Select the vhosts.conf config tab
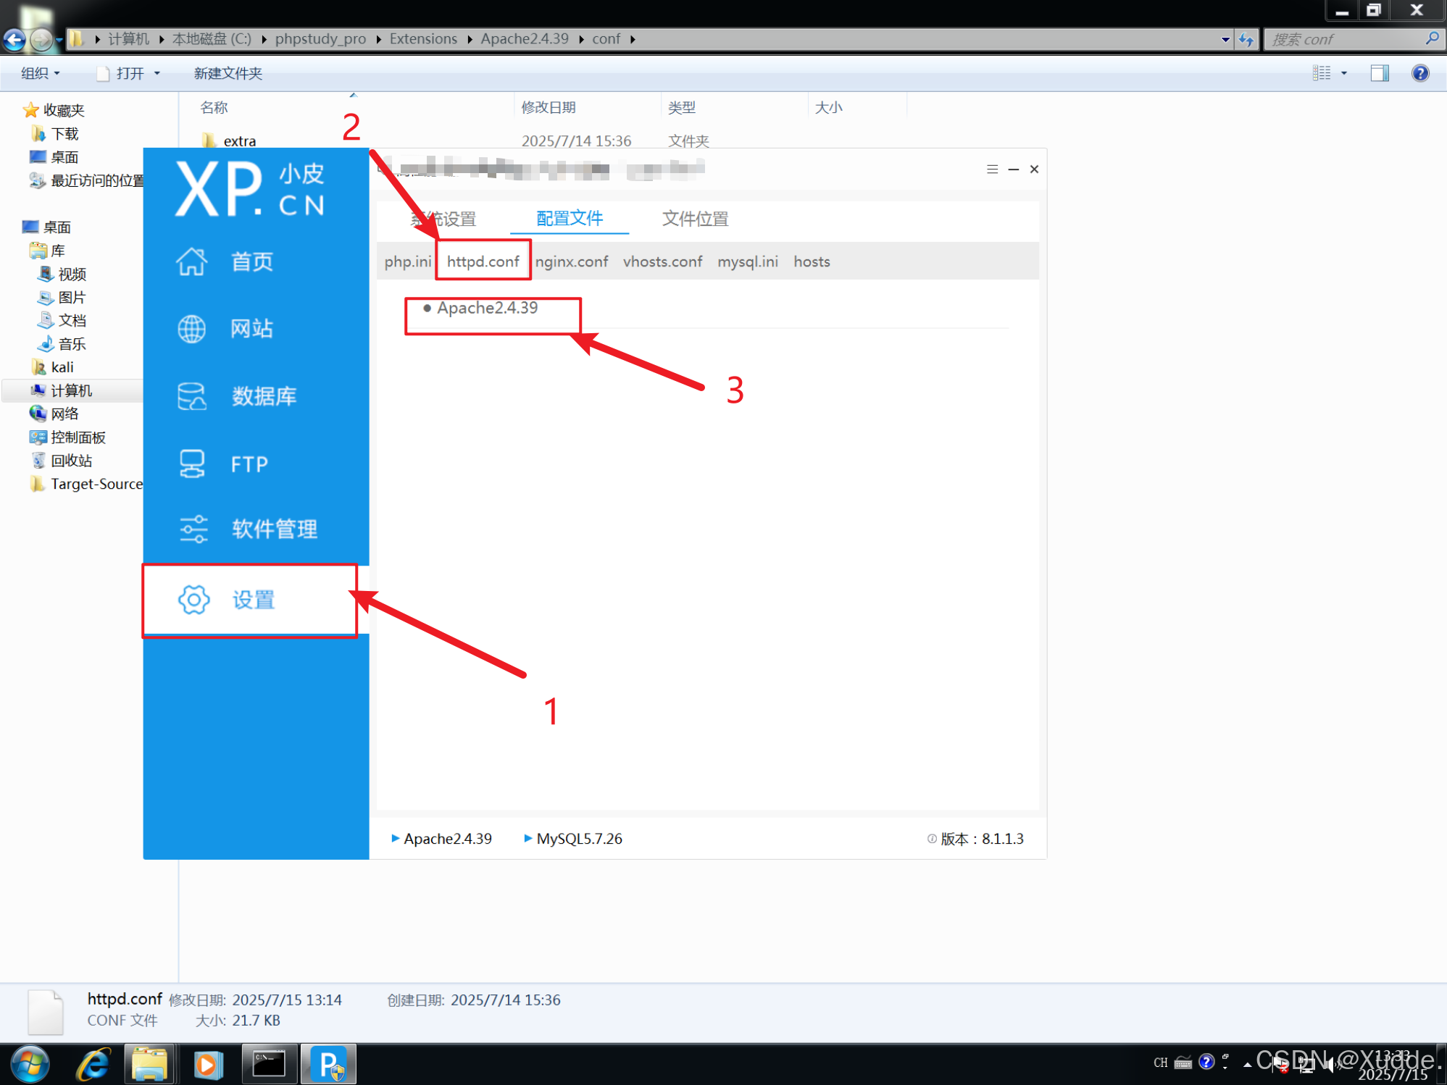 click(x=662, y=261)
